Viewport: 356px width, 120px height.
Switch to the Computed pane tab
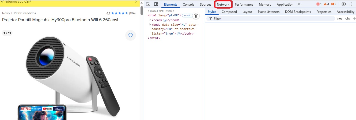point(229,12)
